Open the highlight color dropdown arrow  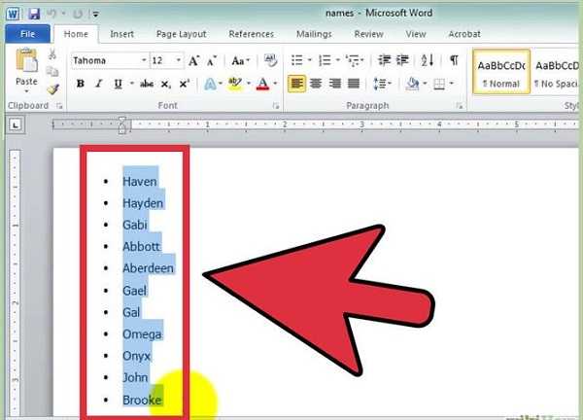(249, 84)
